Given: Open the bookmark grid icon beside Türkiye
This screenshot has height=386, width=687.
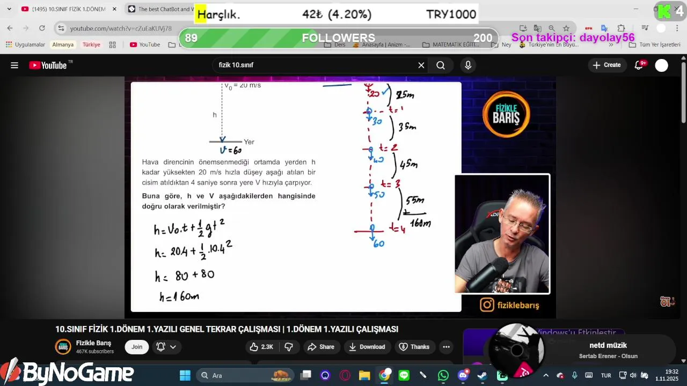Looking at the screenshot, I should pos(112,44).
